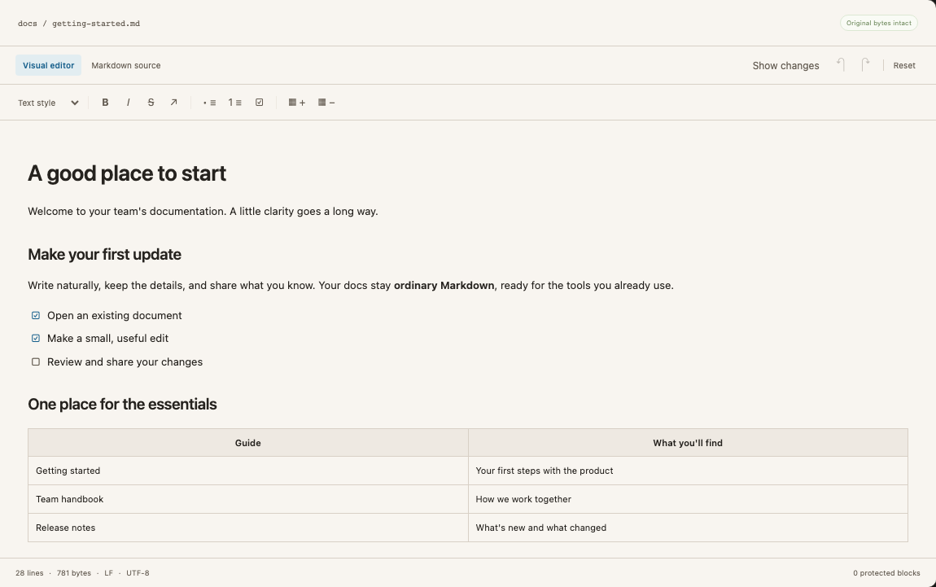This screenshot has width=936, height=587.
Task: Uncheck "Make a small, useful edit"
Action: (36, 339)
